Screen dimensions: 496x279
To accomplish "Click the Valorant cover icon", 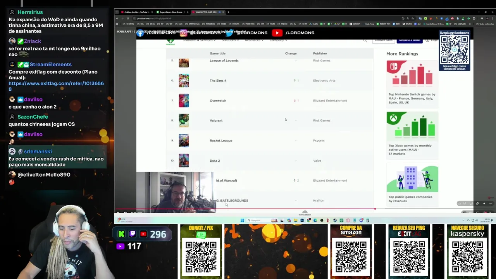I will tap(184, 121).
